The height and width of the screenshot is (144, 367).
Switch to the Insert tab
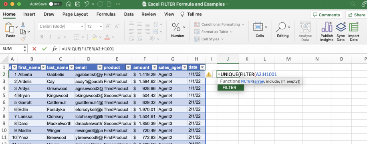[29, 14]
